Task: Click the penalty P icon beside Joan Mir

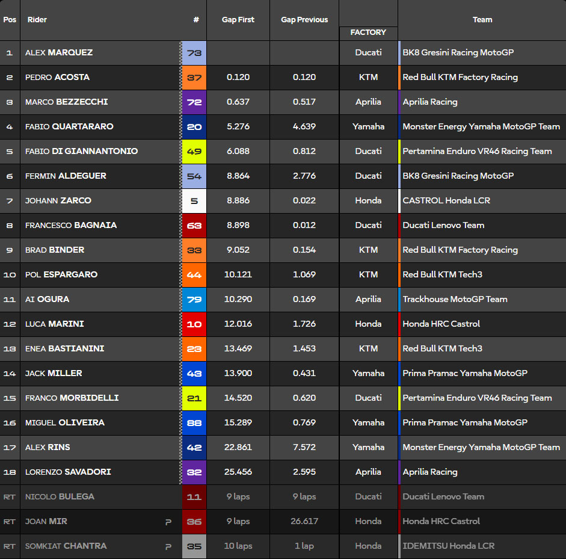Action: (168, 522)
